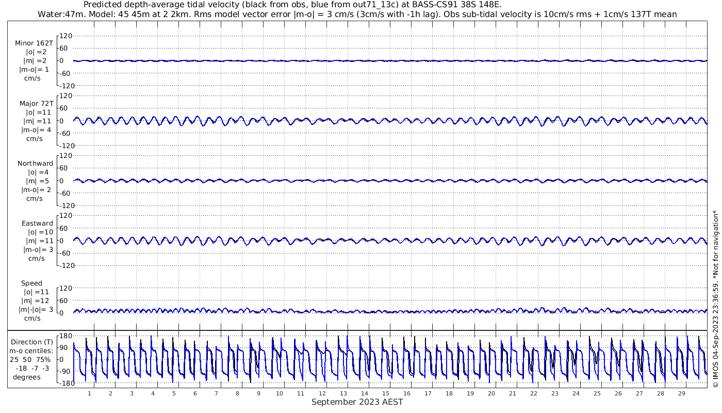Click the '120' tick of the Minor panel
The width and height of the screenshot is (722, 413).
(x=65, y=36)
